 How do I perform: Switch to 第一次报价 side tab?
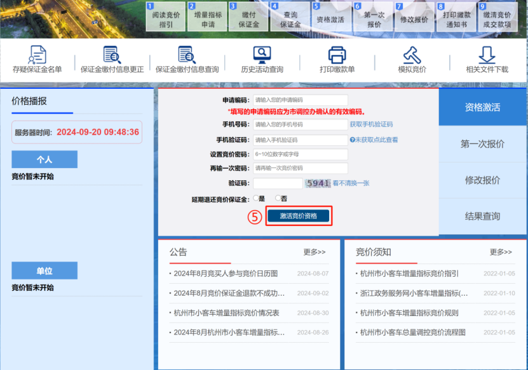(482, 144)
